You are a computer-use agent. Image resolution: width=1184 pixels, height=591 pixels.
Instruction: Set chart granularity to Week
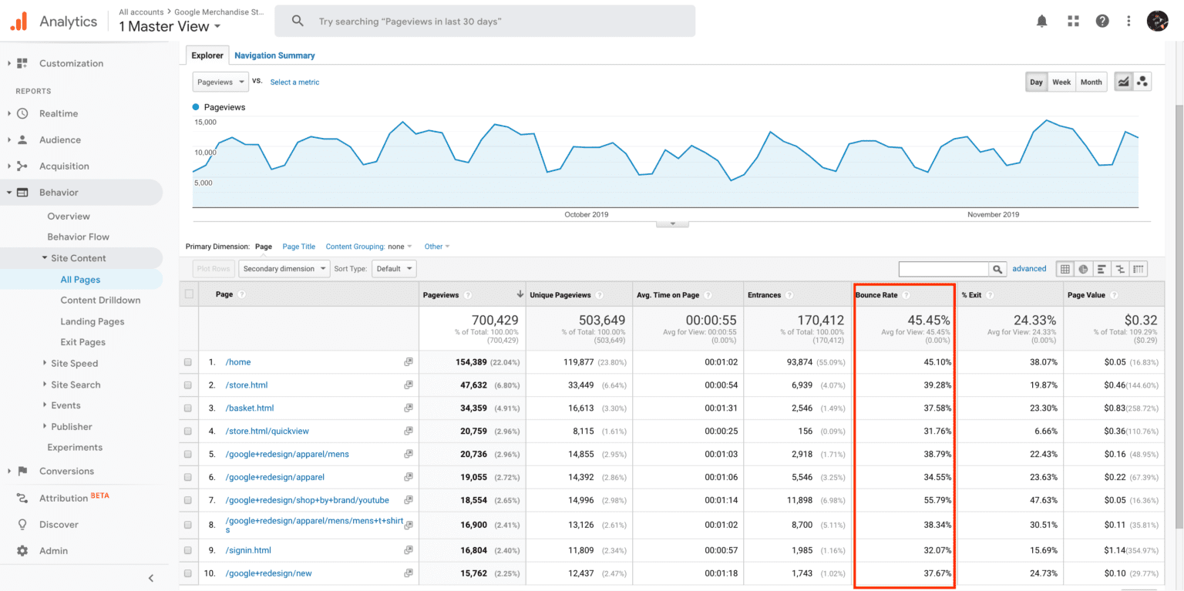[1061, 82]
